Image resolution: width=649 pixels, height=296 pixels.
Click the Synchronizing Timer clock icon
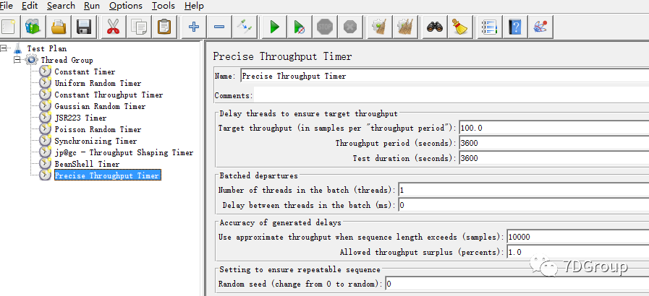point(45,141)
